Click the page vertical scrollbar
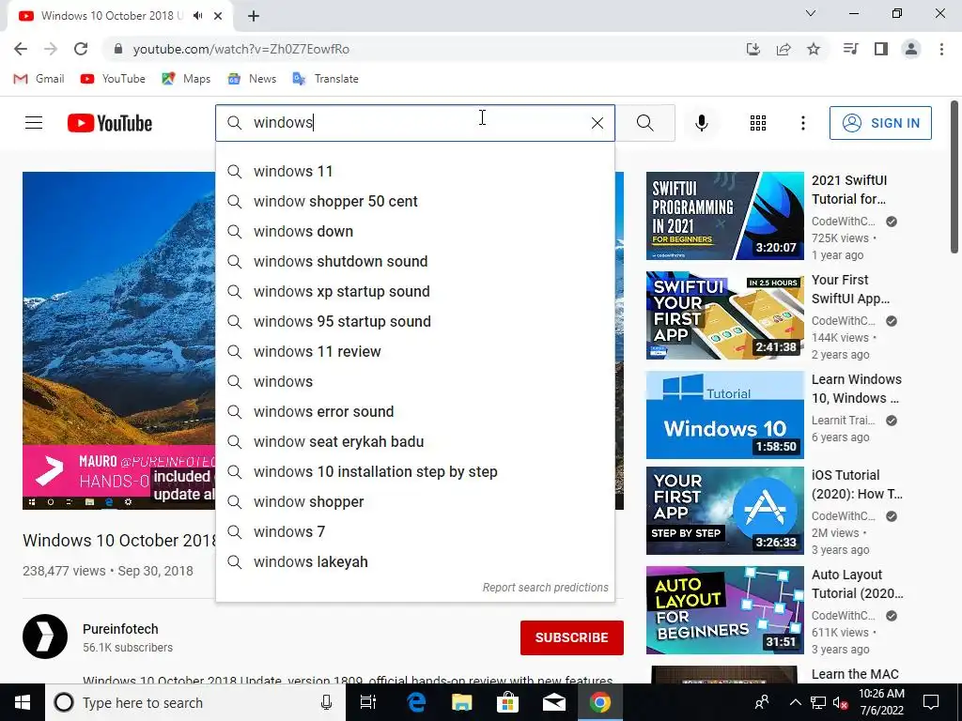 pyautogui.click(x=954, y=176)
